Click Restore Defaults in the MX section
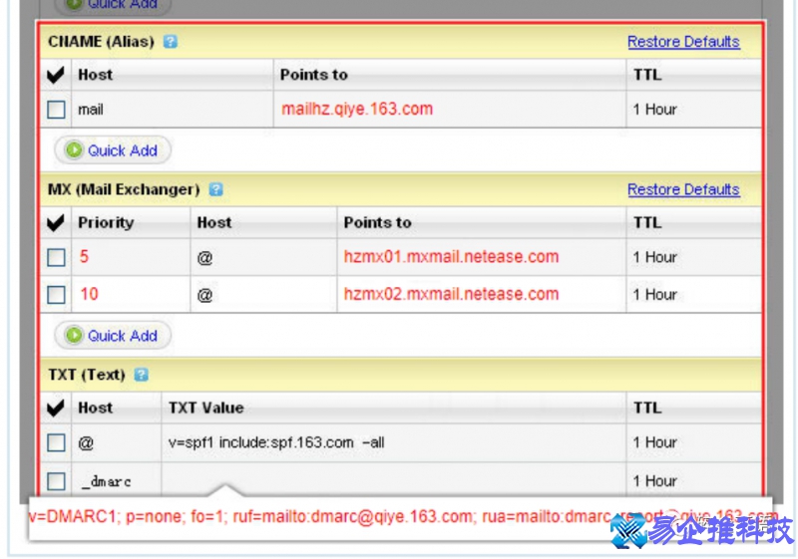 (x=683, y=189)
